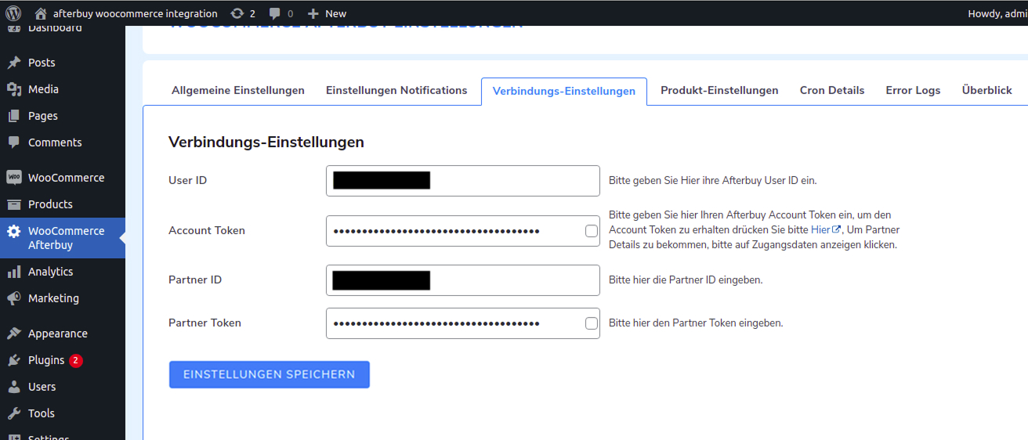Viewport: 1028px width, 440px height.
Task: Click the Partner Token field label
Action: click(205, 323)
